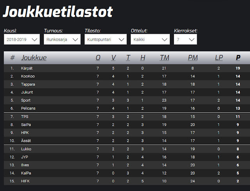250x191 pixels.
Task: Expand the Ottelut Kaikki dropdown
Action: click(150, 39)
